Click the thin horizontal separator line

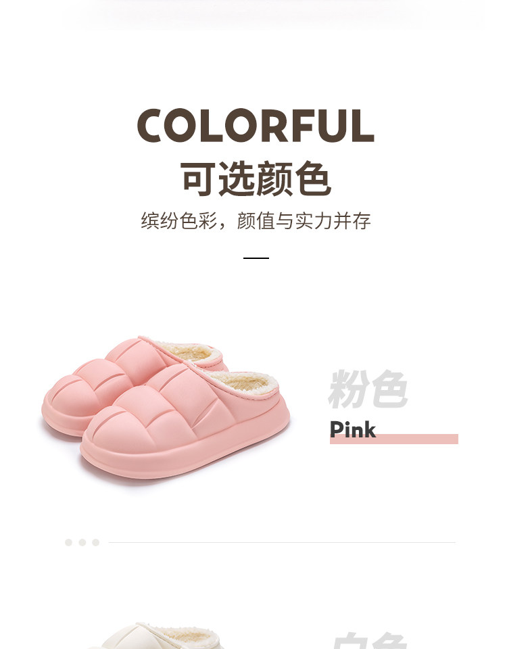pyautogui.click(x=282, y=542)
